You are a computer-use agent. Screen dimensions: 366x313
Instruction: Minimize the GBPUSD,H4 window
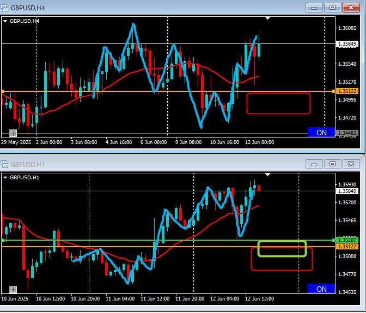(314, 8)
